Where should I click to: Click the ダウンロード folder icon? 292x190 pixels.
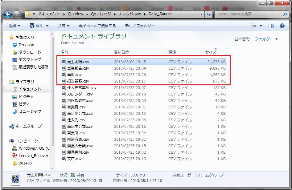[x=15, y=52]
